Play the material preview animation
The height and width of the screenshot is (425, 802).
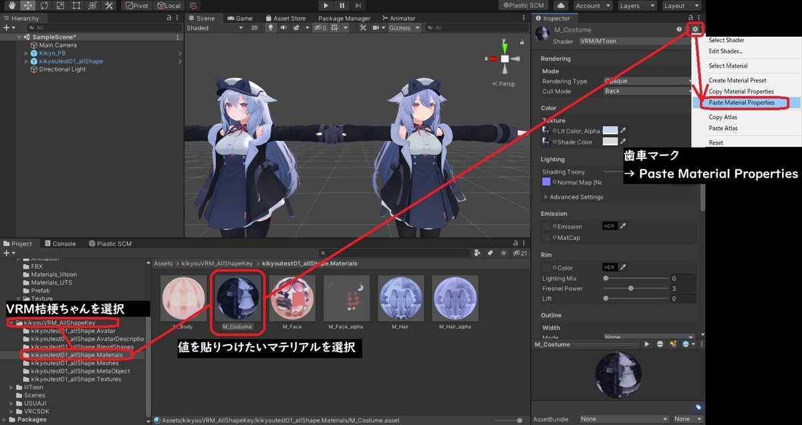646,344
